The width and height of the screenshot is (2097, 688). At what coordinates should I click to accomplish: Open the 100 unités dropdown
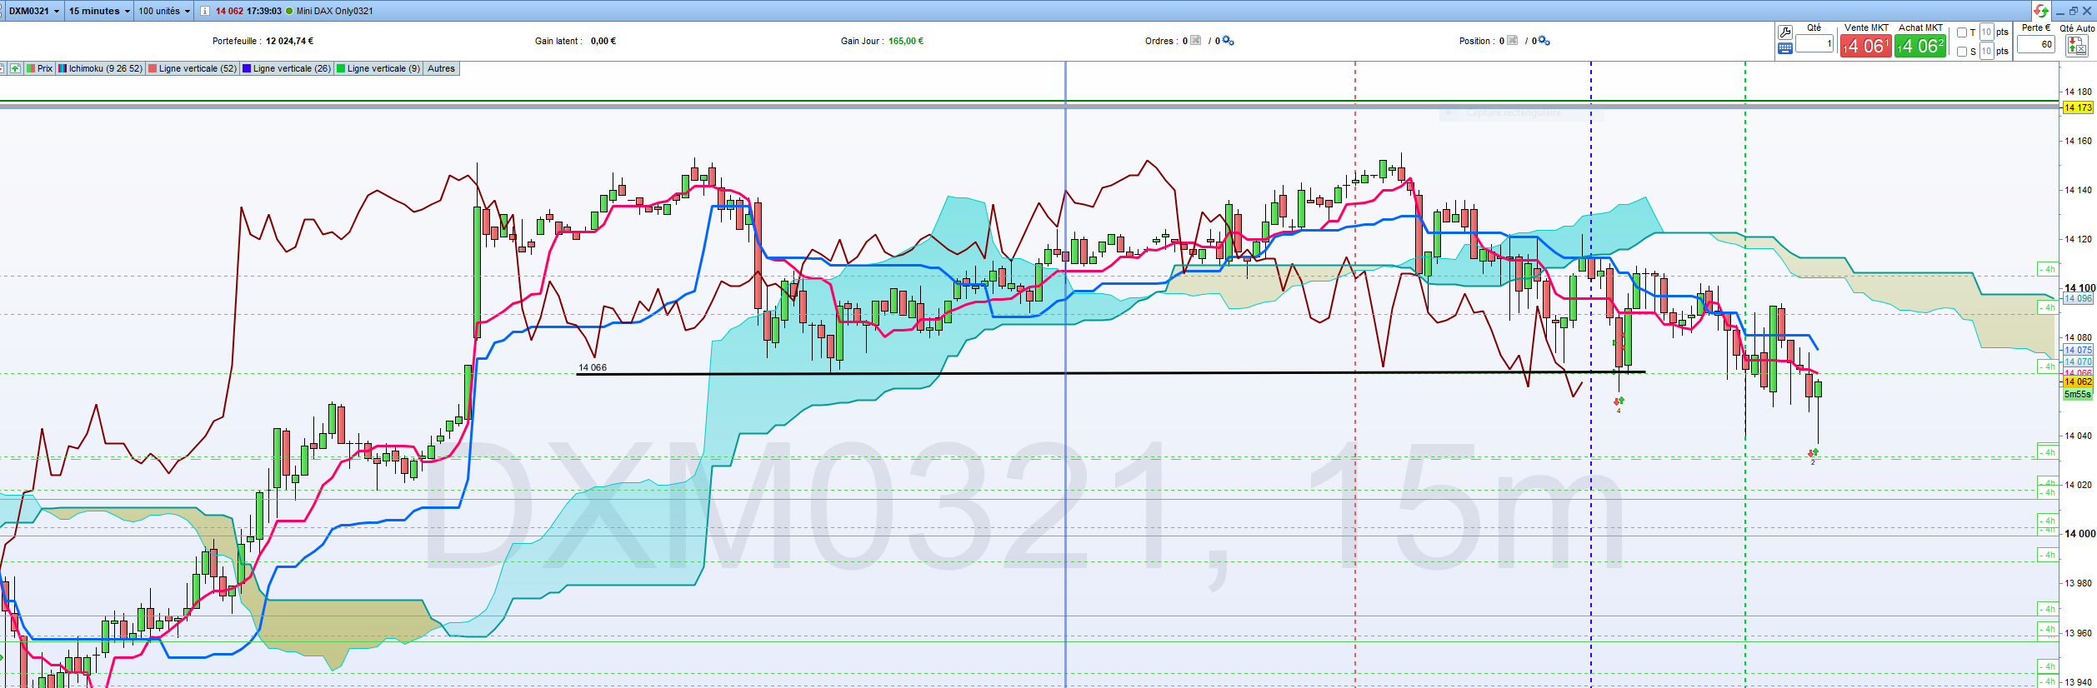point(164,11)
